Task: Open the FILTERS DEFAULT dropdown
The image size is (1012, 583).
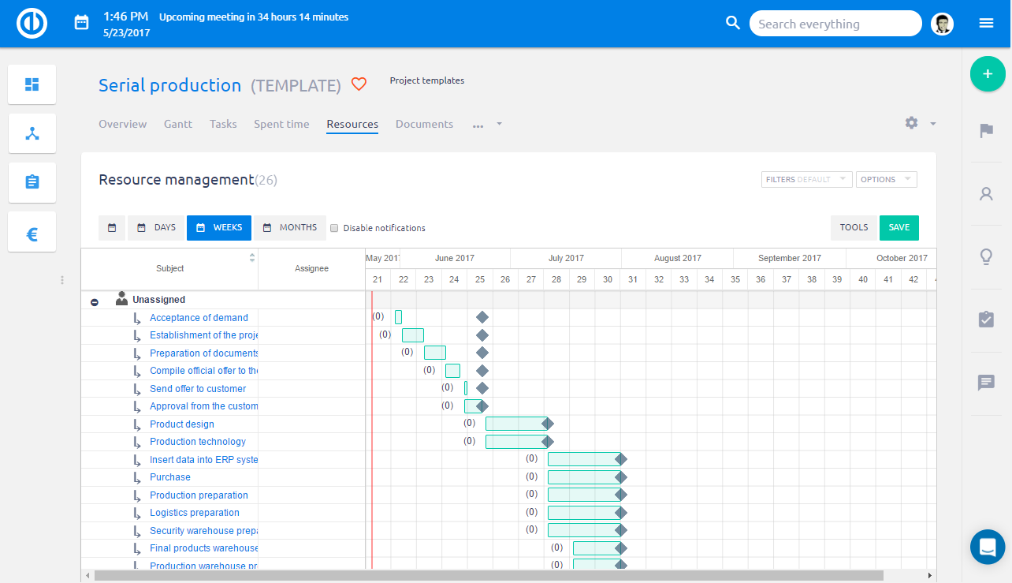Action: click(x=806, y=179)
